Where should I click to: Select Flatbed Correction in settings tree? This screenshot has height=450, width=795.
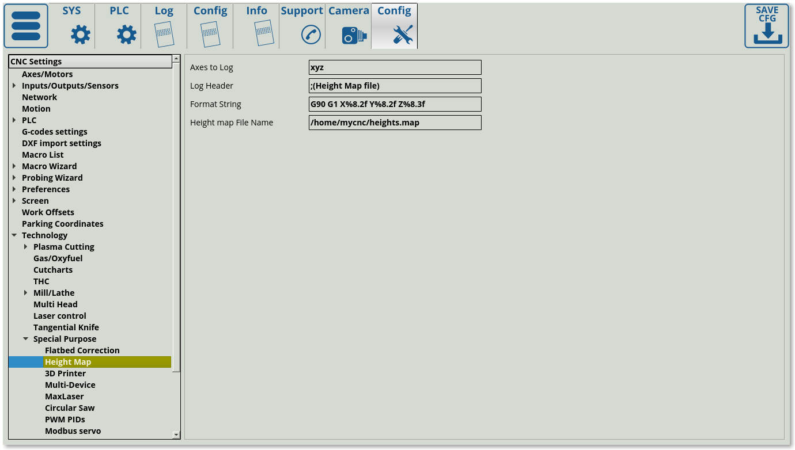[82, 350]
